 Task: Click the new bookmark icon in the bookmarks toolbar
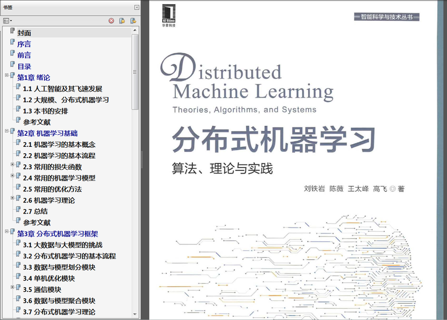coord(122,21)
